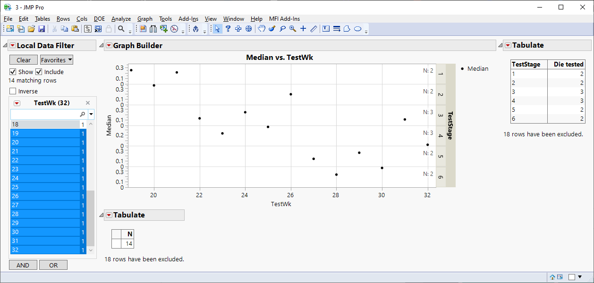
Task: Uncheck the Show checkbox in Local Data Filter
Action: pos(12,72)
